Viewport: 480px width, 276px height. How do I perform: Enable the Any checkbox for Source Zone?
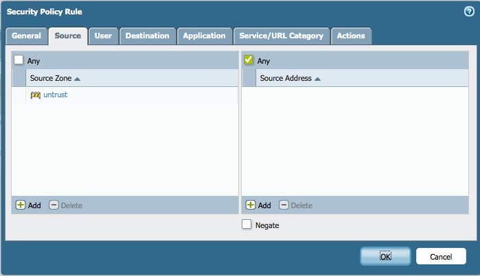pyautogui.click(x=19, y=60)
